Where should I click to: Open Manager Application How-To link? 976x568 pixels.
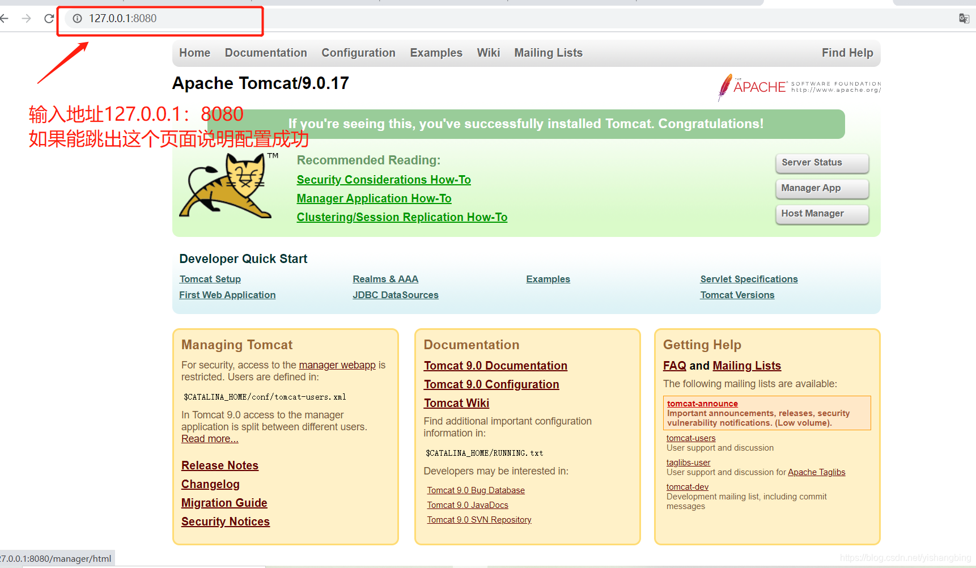(374, 198)
